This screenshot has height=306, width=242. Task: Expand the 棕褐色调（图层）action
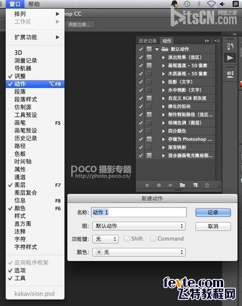pos(164,123)
